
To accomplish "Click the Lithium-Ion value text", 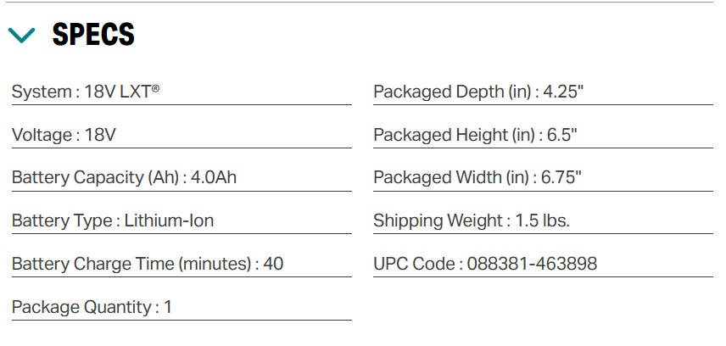I will [169, 220].
